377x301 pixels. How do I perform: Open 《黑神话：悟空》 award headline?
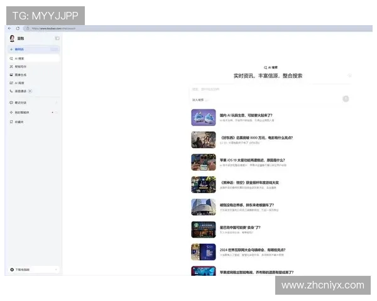(x=249, y=182)
